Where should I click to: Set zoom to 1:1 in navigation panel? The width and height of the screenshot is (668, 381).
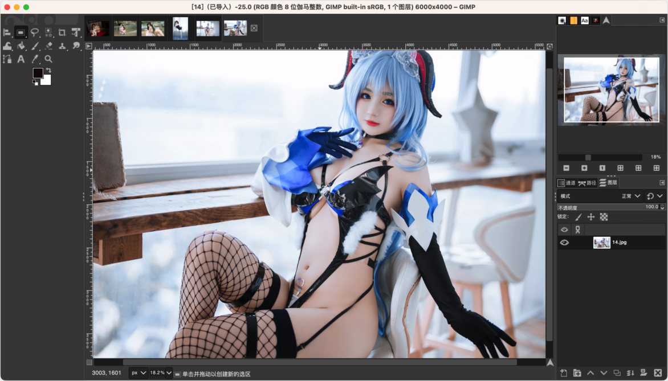(x=602, y=168)
